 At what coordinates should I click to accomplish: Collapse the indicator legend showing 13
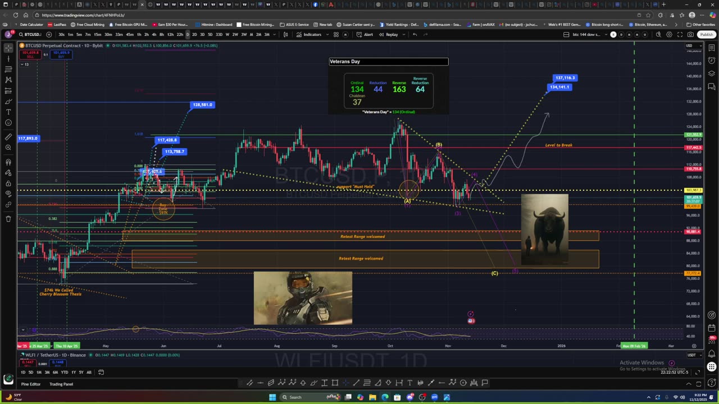(x=25, y=64)
